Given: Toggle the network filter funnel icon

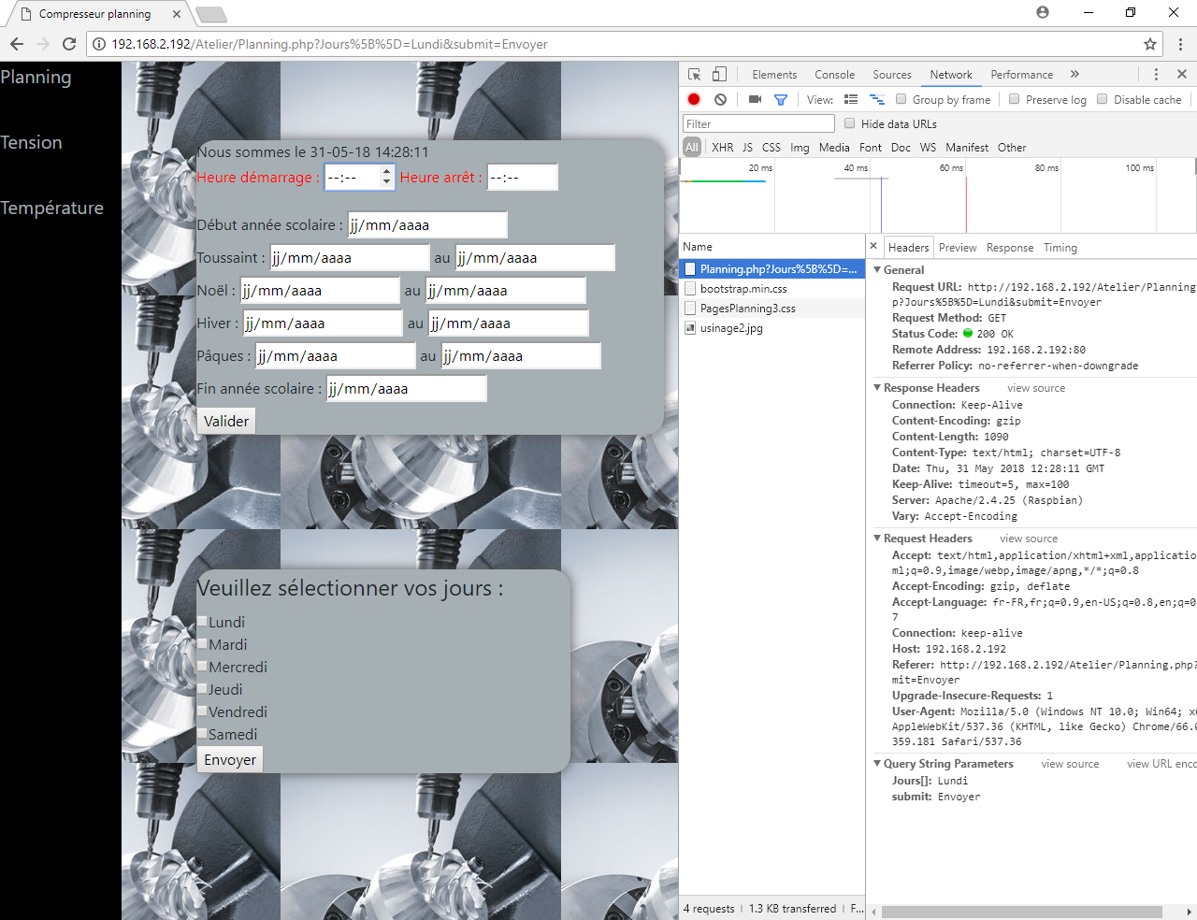Looking at the screenshot, I should pyautogui.click(x=781, y=99).
